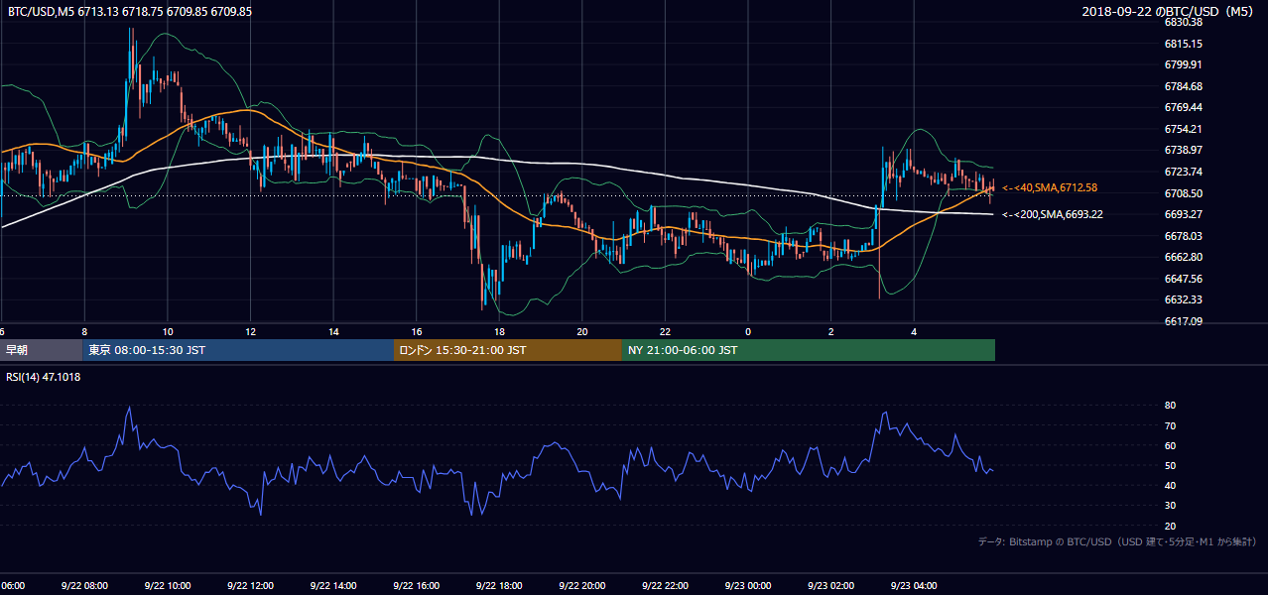
Task: Click RSI axis level 70
Action: tap(1171, 425)
